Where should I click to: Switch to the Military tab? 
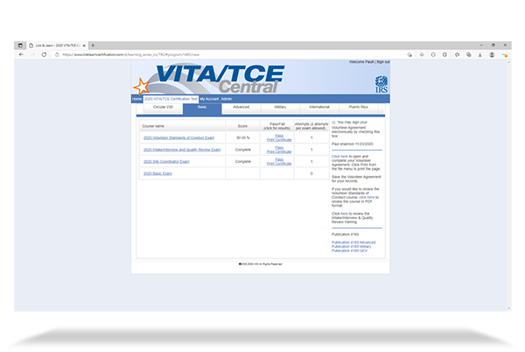click(280, 107)
